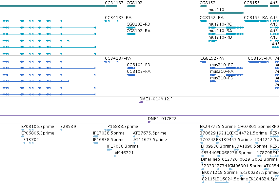Click the mus210-PA protein label
The width and height of the screenshot is (279, 184).
point(222,72)
